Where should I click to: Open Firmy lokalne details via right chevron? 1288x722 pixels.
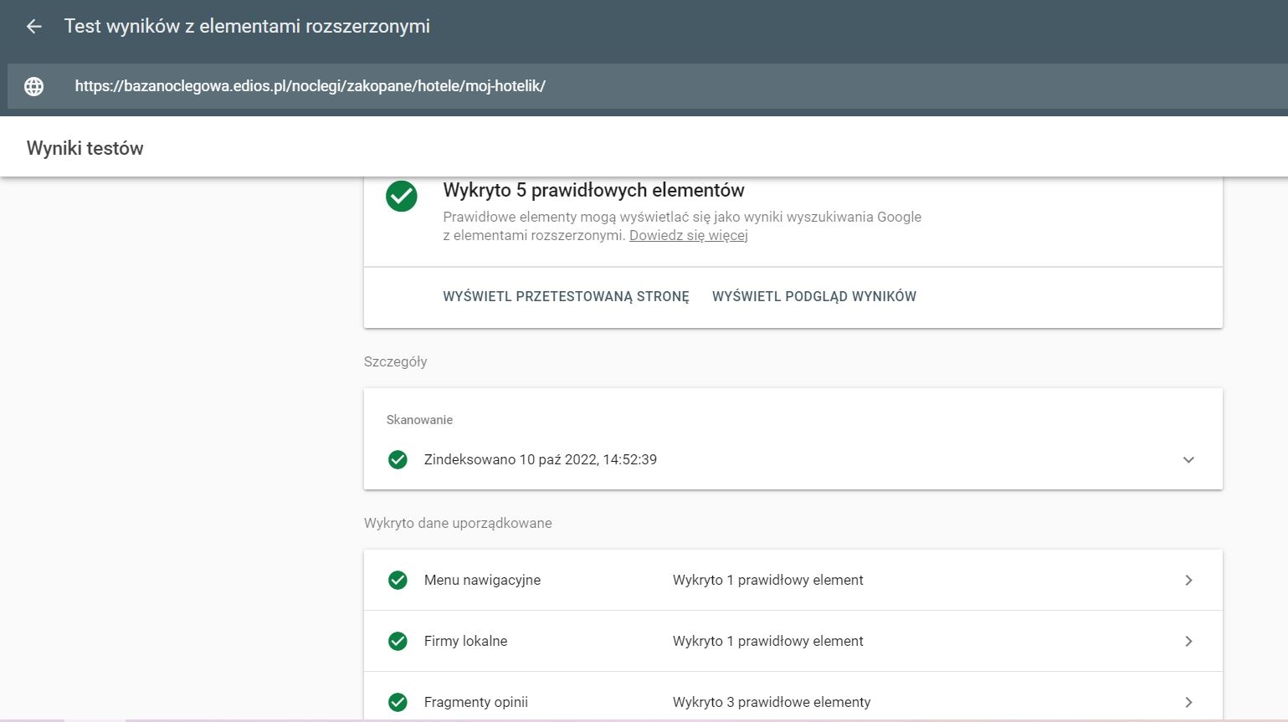pyautogui.click(x=1188, y=641)
